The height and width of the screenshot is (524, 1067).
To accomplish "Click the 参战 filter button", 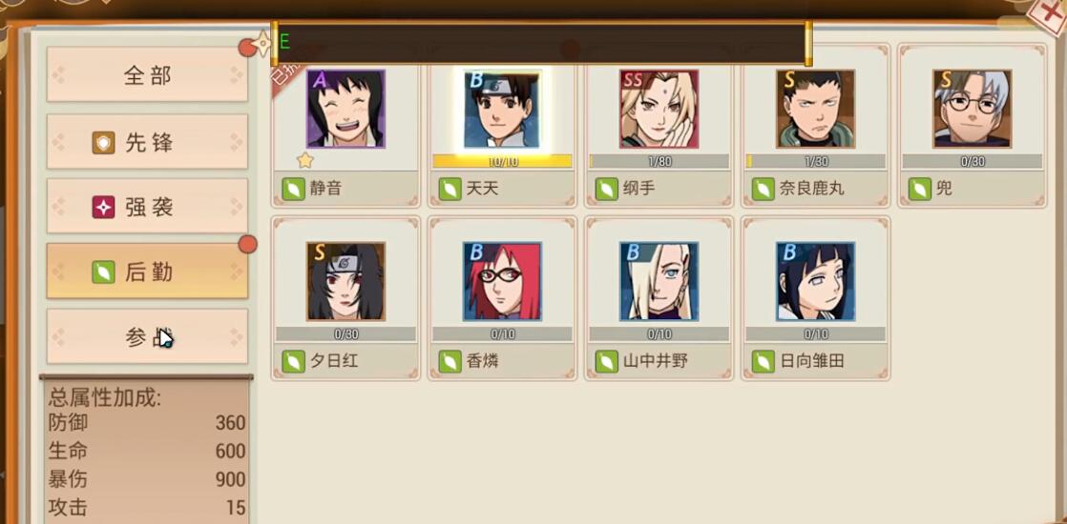I will click(147, 336).
